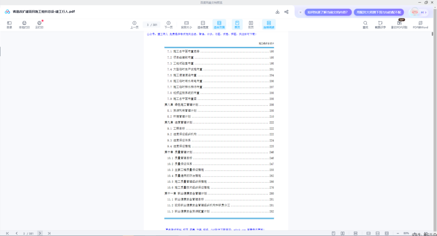Click the second AI question suggestion pill
Viewport: 437px width, 236px height.
point(379,12)
